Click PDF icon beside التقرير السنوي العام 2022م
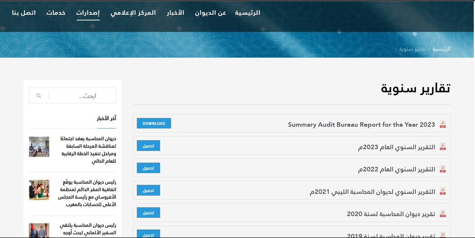The height and width of the screenshot is (238, 475). point(443,169)
